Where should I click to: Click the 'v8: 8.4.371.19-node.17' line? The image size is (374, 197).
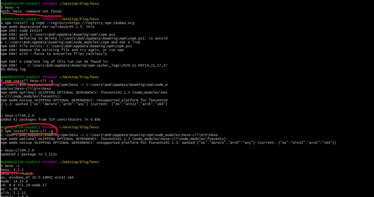coord(24,185)
